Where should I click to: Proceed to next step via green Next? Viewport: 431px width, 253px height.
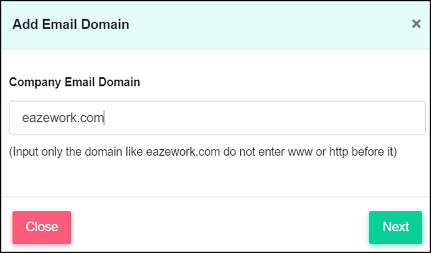(396, 228)
